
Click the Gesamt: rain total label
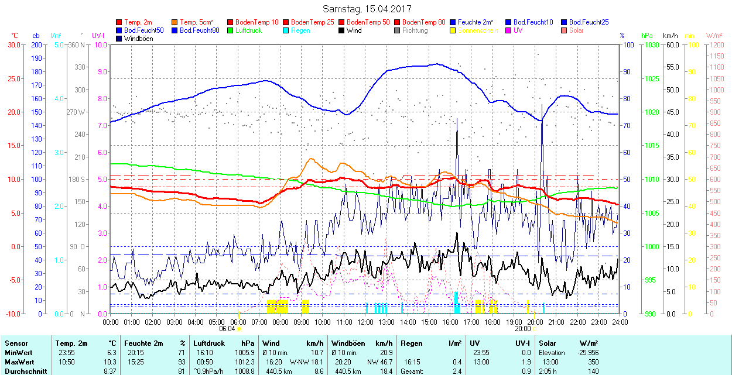(412, 371)
